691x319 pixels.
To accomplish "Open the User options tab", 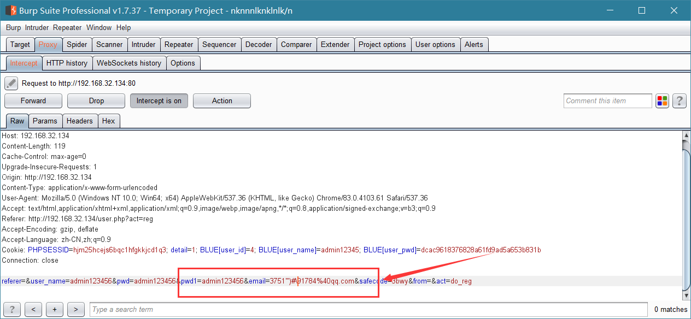I will 435,45.
